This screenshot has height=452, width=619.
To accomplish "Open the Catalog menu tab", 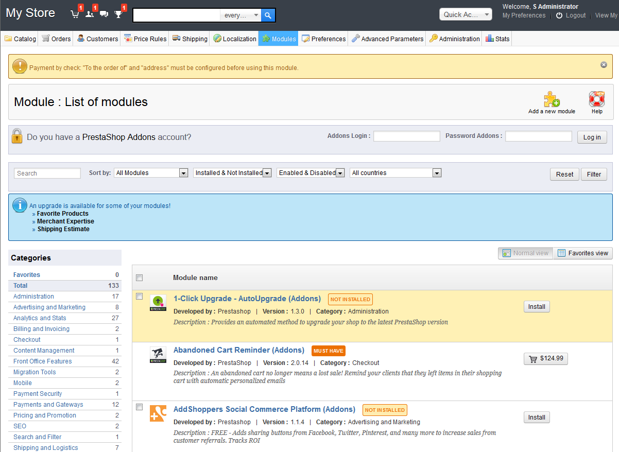I will coord(21,39).
